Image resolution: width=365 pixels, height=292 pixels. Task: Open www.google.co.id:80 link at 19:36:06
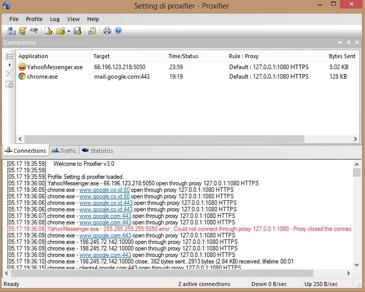pos(105,196)
